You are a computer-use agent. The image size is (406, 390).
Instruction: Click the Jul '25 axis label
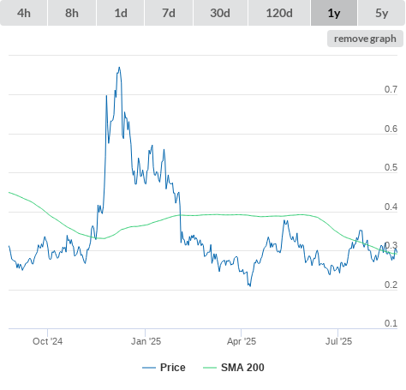click(338, 341)
